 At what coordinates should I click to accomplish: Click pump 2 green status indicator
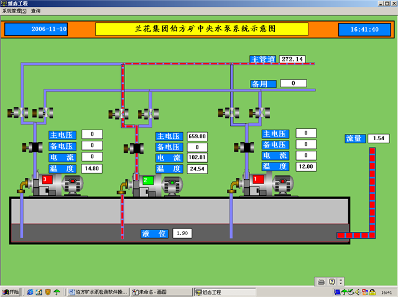(x=148, y=180)
